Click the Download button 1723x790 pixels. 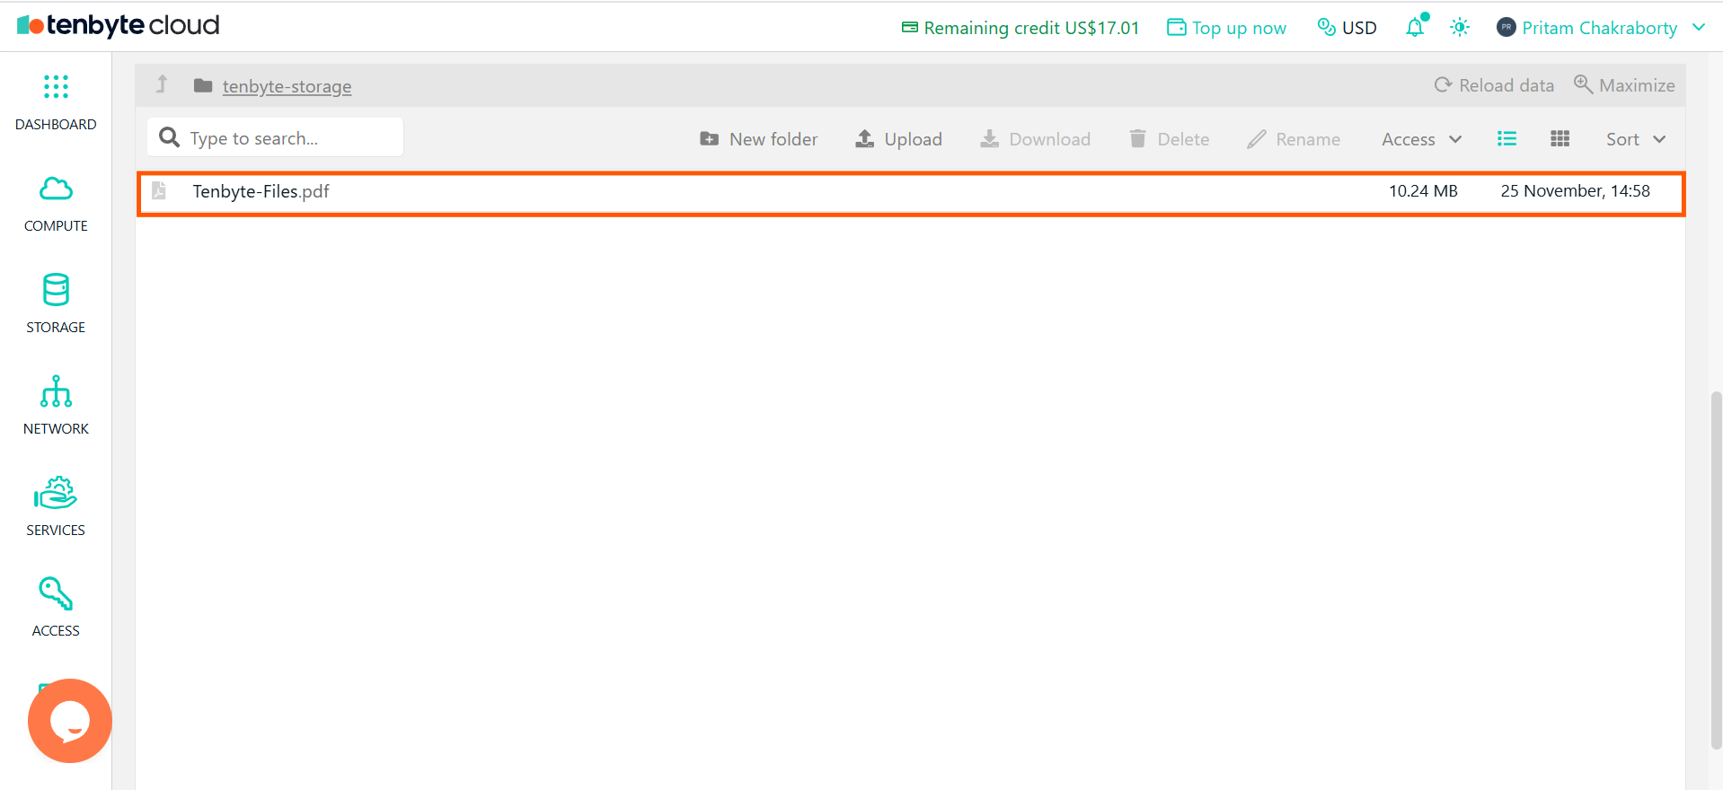1035,139
